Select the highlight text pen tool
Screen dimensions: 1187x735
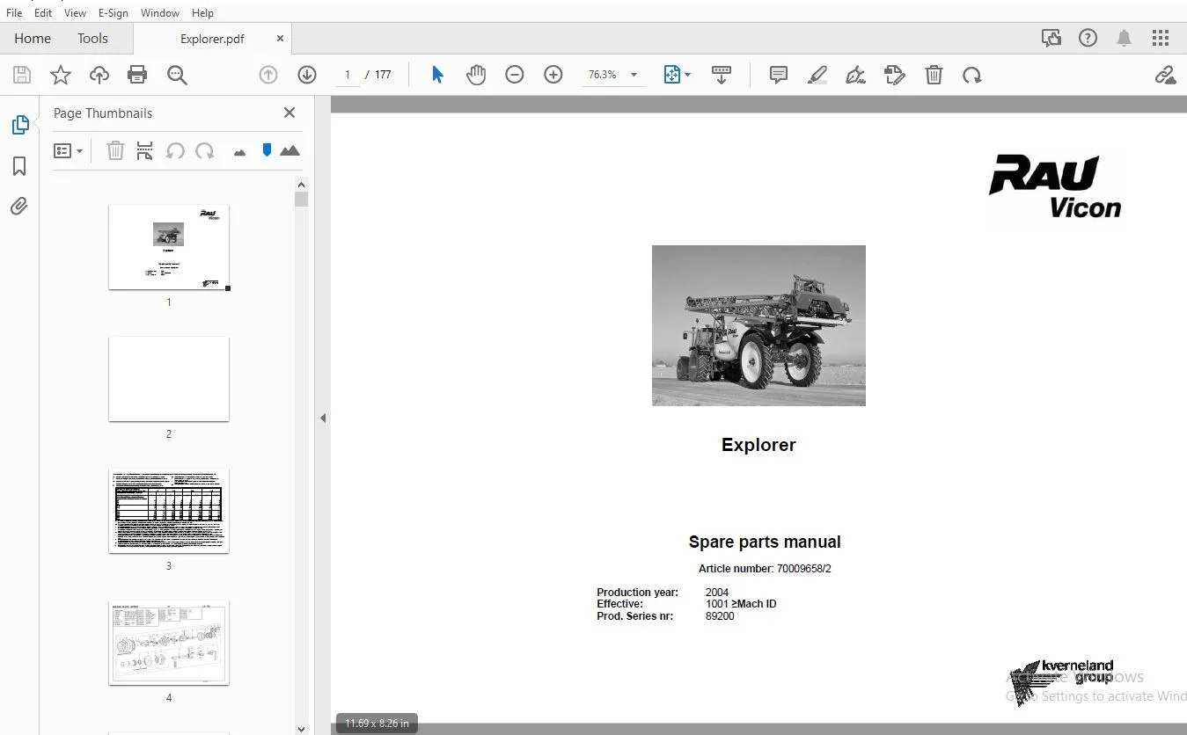click(817, 75)
